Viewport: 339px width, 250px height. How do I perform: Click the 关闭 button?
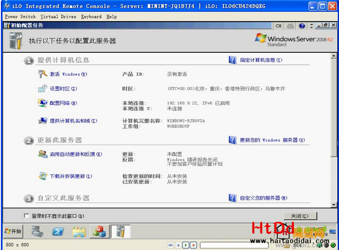point(300,216)
